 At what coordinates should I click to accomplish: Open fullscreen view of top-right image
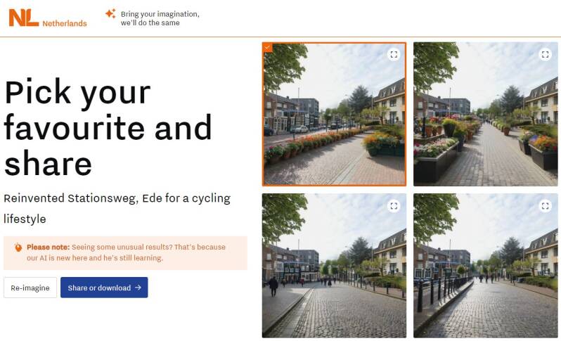pos(545,54)
